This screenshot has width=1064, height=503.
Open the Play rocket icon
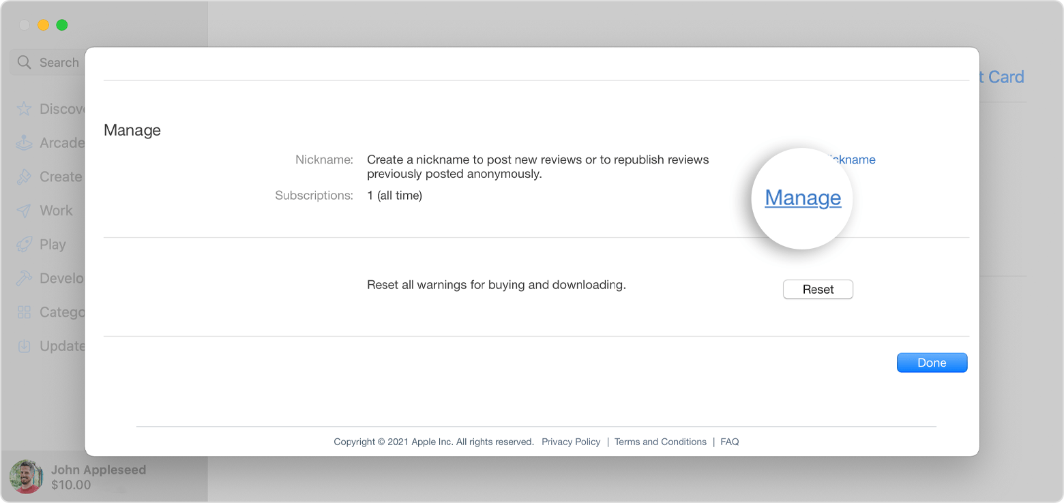24,245
